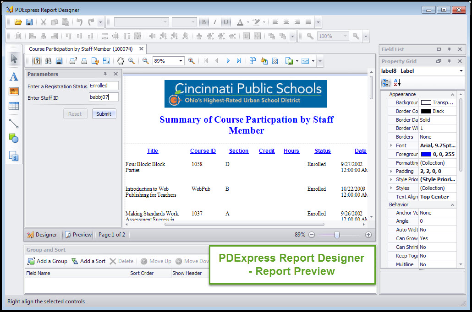Screen dimensions: 472x312
Task: Expand the Font property row
Action: (x=391, y=145)
